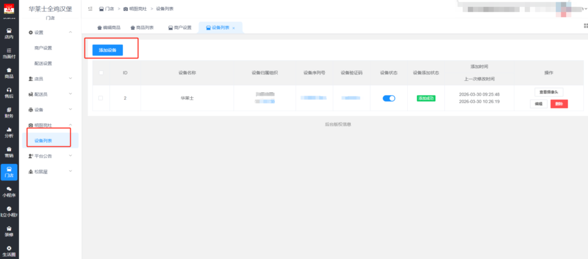Click the 门店 breadcrumb link

[x=107, y=9]
